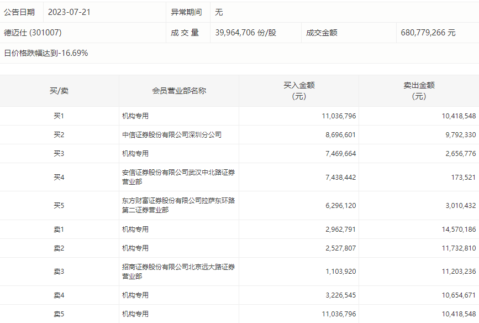Select the 卖4 row label

[x=59, y=295]
